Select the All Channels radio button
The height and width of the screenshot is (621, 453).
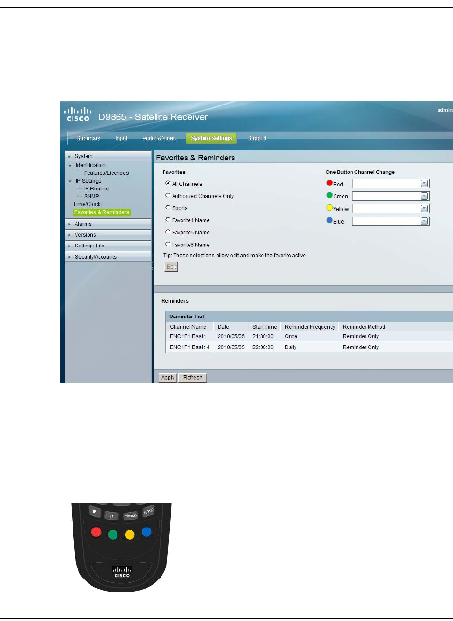tap(168, 183)
